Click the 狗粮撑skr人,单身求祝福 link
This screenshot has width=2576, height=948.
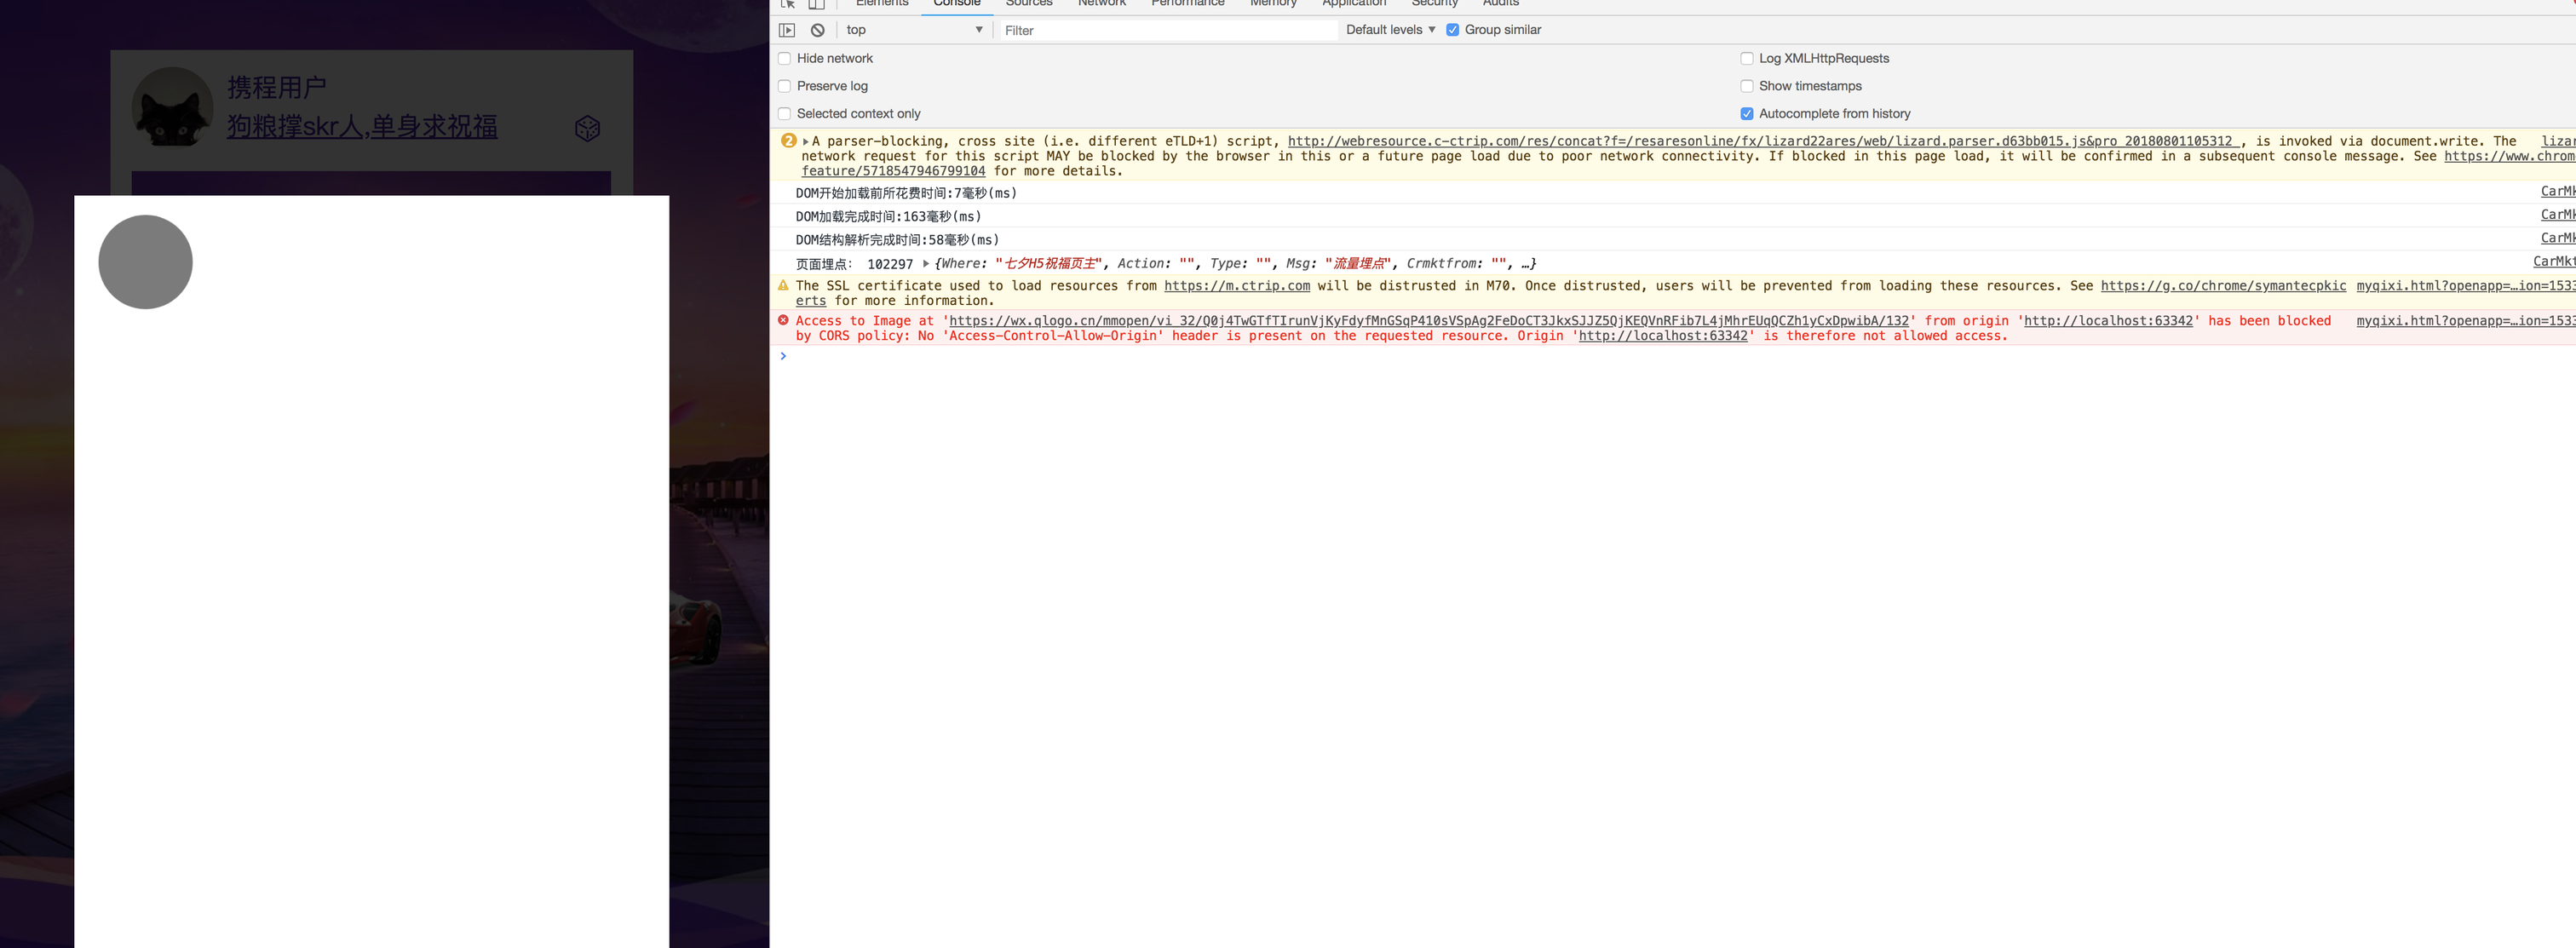tap(361, 127)
